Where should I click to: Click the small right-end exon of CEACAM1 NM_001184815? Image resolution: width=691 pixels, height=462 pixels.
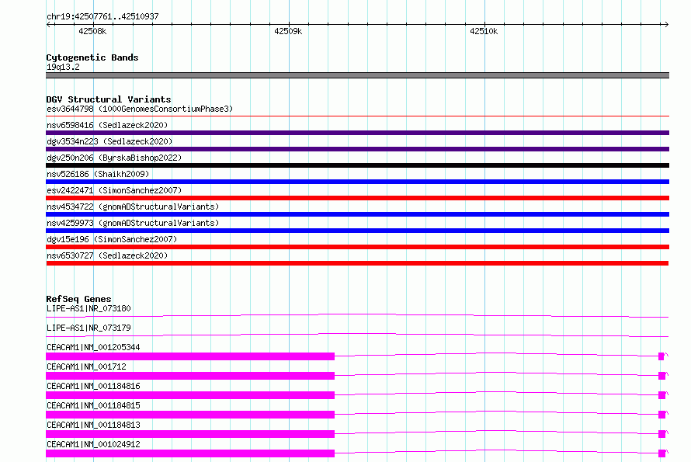661,415
